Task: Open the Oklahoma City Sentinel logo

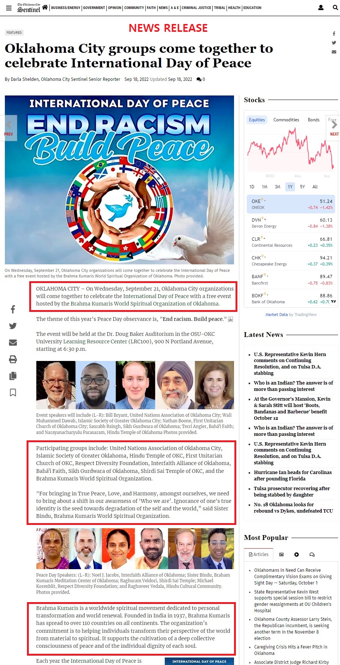Action: pyautogui.click(x=29, y=7)
